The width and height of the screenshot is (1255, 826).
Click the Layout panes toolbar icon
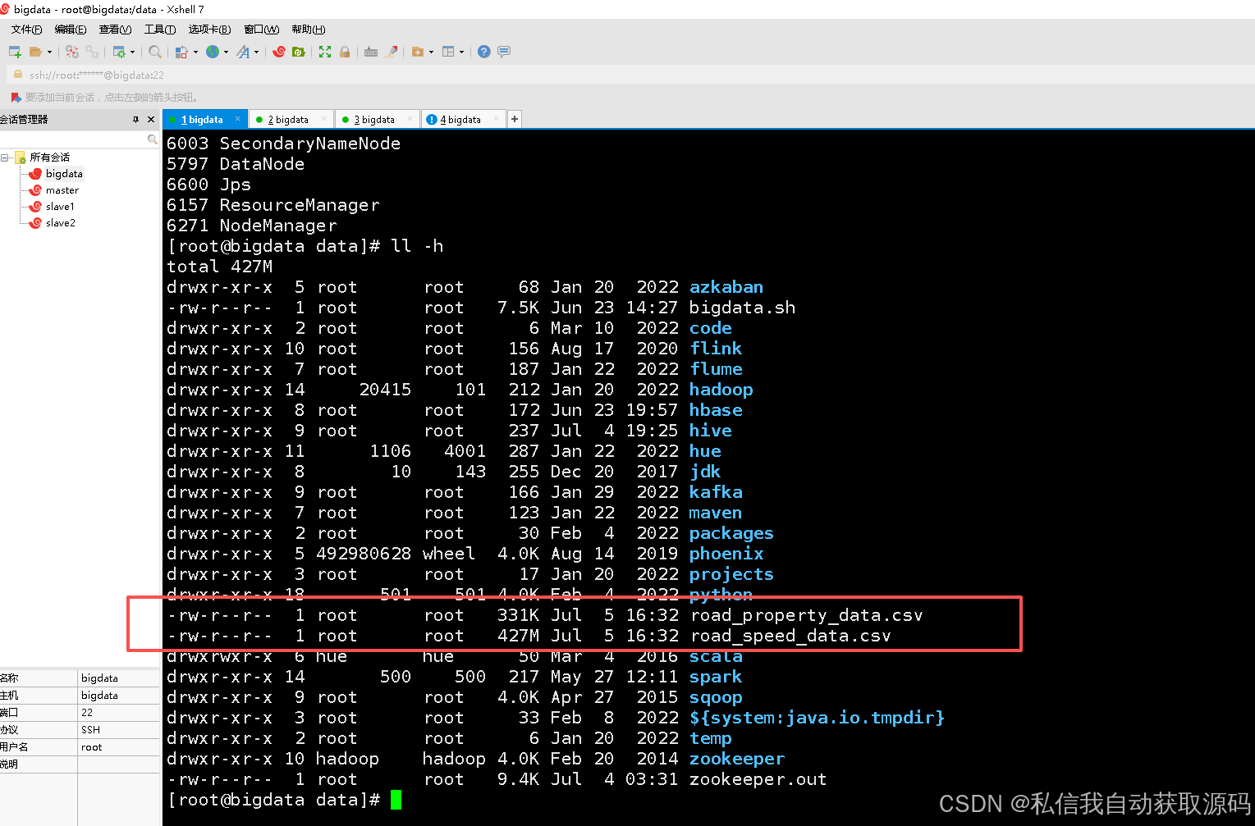tap(448, 52)
